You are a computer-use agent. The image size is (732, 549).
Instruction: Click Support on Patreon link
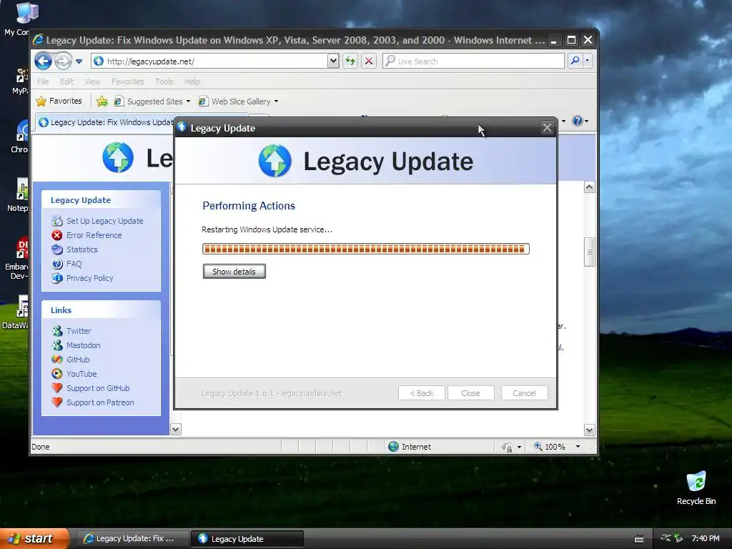[100, 402]
